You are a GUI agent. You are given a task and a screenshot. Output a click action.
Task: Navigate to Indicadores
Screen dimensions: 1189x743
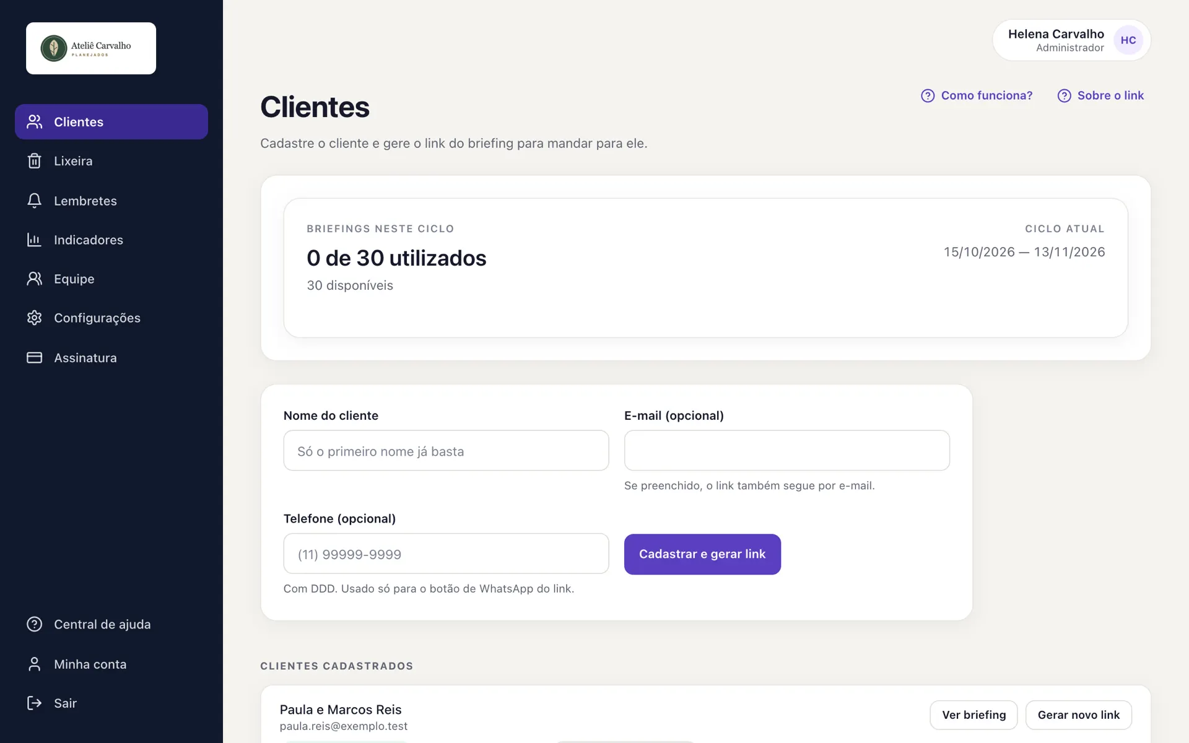click(111, 240)
